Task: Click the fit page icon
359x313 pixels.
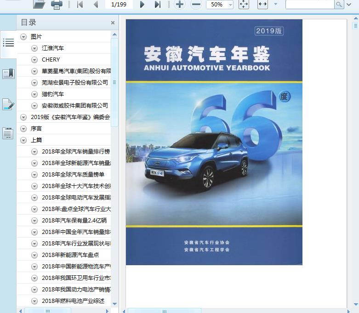Action: (x=244, y=5)
